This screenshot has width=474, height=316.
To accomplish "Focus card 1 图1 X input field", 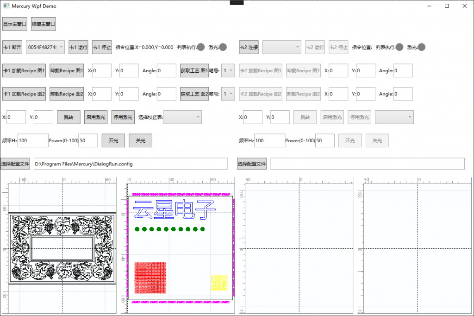I will (x=101, y=70).
